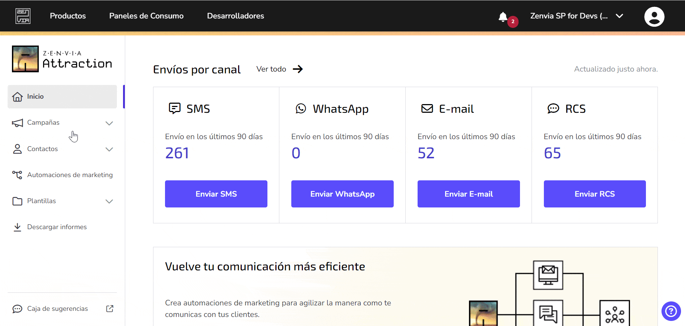Open the Desarrolladores menu item
The height and width of the screenshot is (326, 685).
coord(235,16)
